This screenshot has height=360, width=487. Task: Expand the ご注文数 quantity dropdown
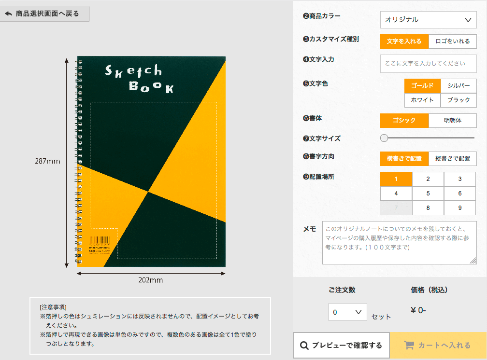tap(347, 312)
